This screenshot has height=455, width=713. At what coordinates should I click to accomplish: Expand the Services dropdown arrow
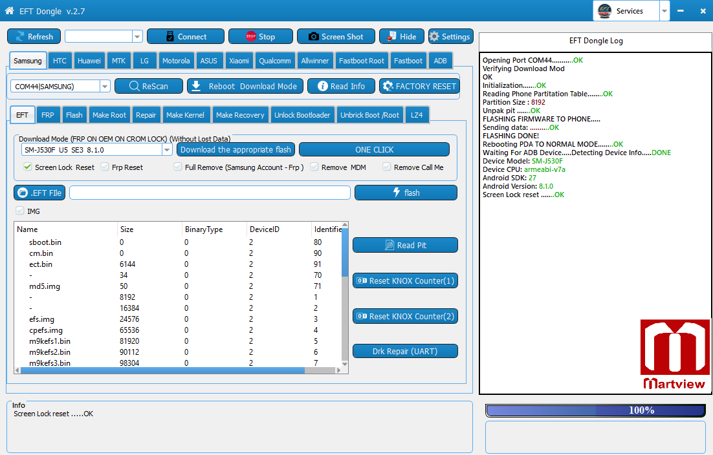tap(664, 11)
